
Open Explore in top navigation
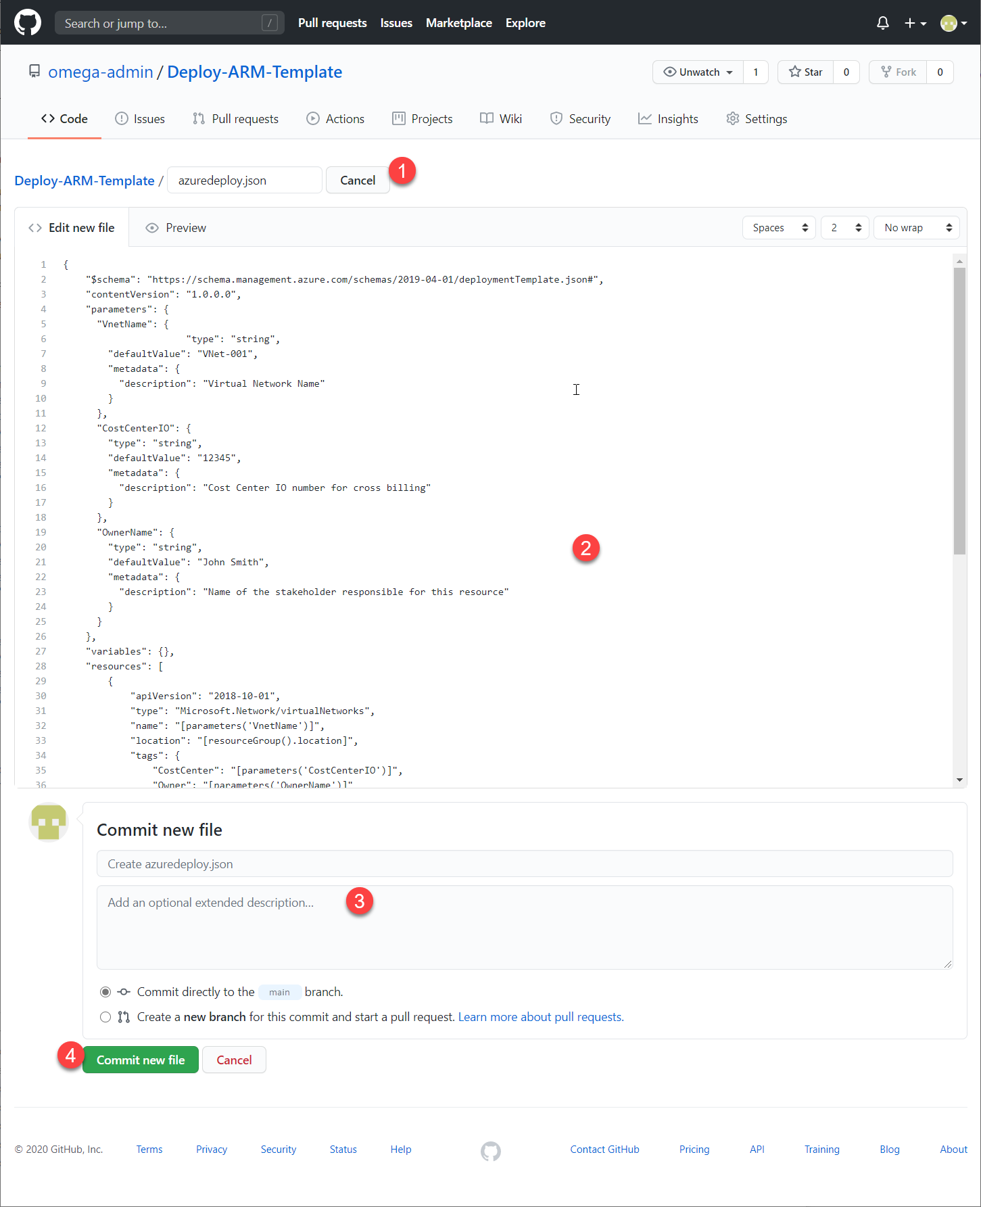tap(525, 23)
